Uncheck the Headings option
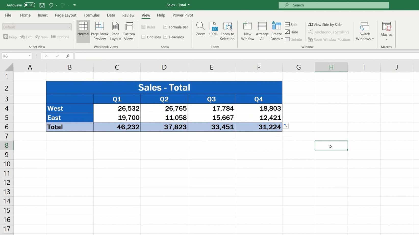 [x=165, y=37]
